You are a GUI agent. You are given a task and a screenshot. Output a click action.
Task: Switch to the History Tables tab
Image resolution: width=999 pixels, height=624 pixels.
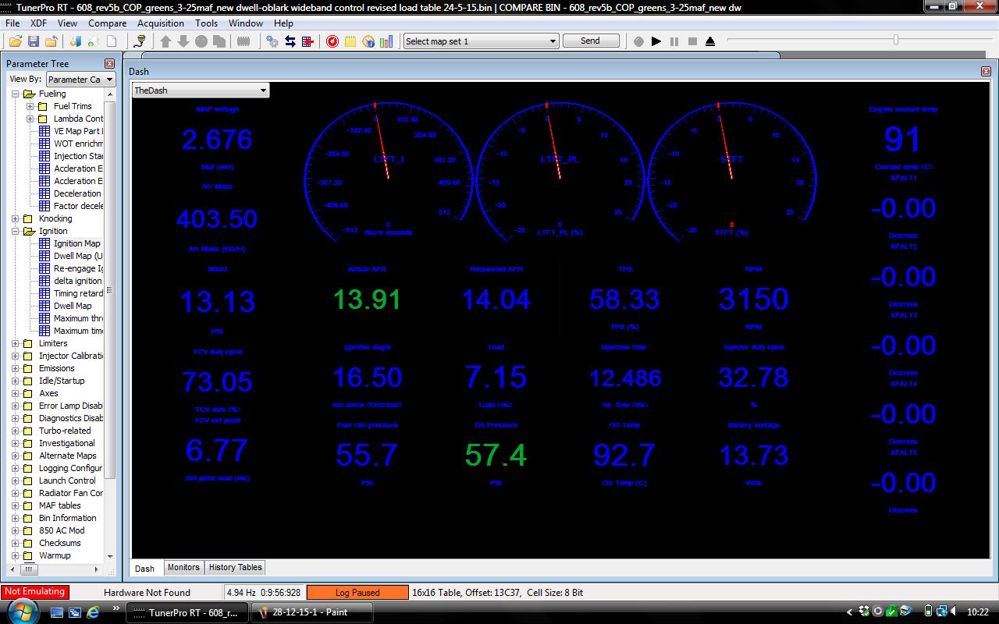[x=236, y=567]
